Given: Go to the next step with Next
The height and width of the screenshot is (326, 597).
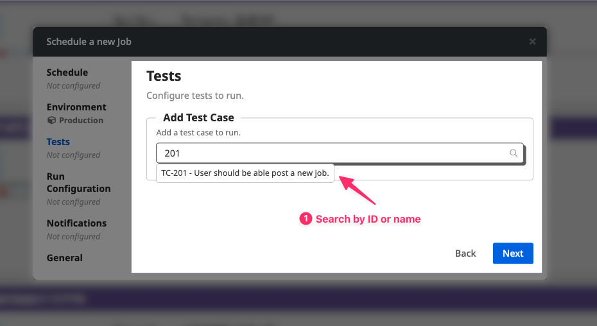Looking at the screenshot, I should point(513,253).
